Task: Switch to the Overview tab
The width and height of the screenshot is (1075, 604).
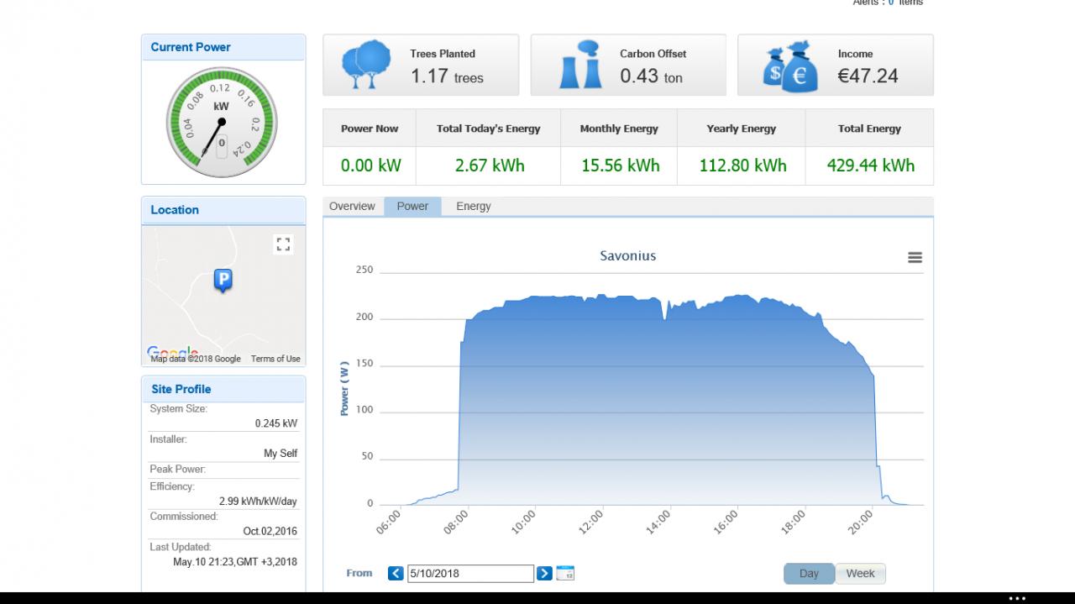Action: [x=352, y=207]
